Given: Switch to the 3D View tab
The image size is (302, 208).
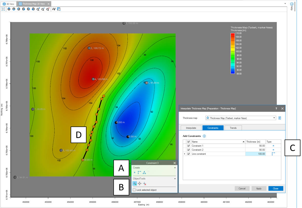Looking at the screenshot, I should click(x=9, y=4).
